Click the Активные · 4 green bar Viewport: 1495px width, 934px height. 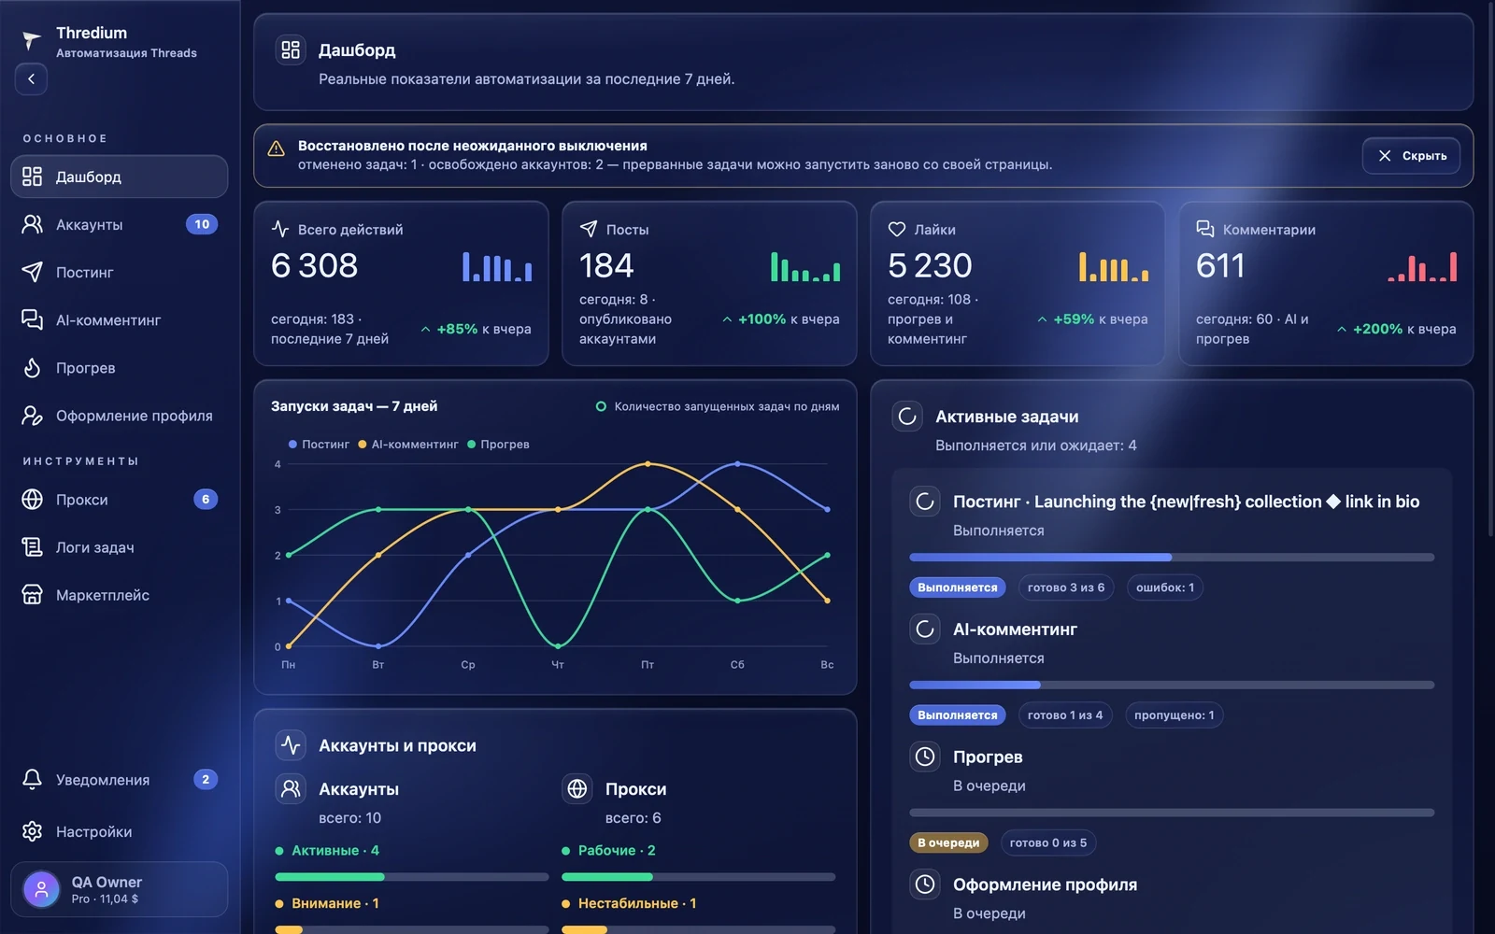coord(330,877)
